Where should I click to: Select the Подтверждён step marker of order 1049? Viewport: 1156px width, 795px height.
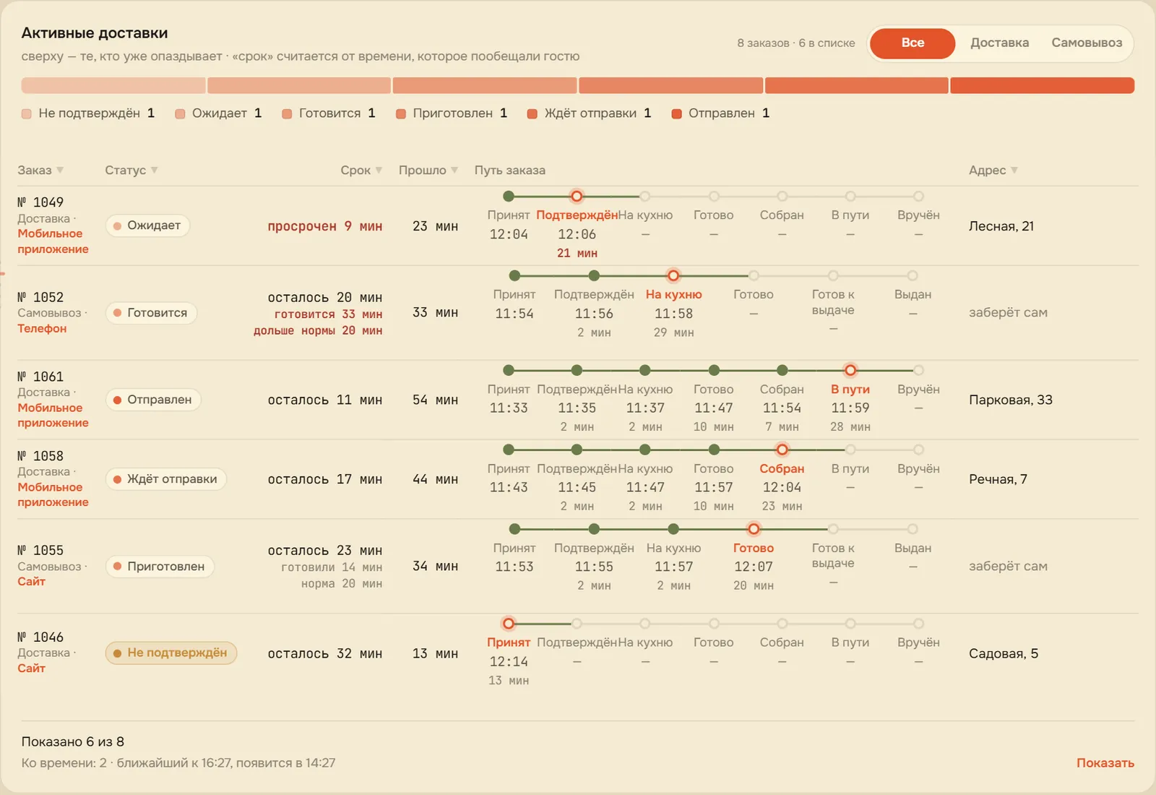pos(577,197)
